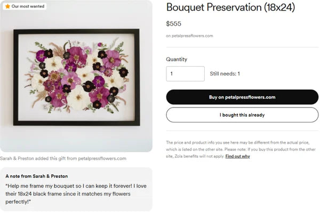
Task: Click the "Sarah & Preston added this gift" caption
Action: coord(63,158)
